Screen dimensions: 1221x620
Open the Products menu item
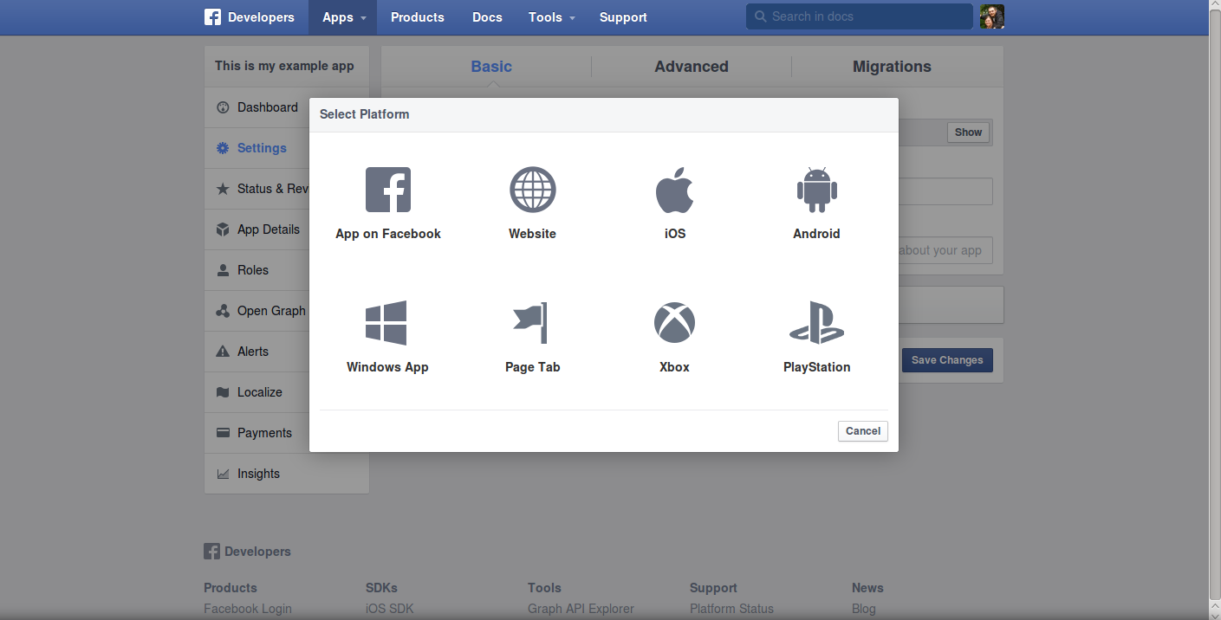coord(417,17)
